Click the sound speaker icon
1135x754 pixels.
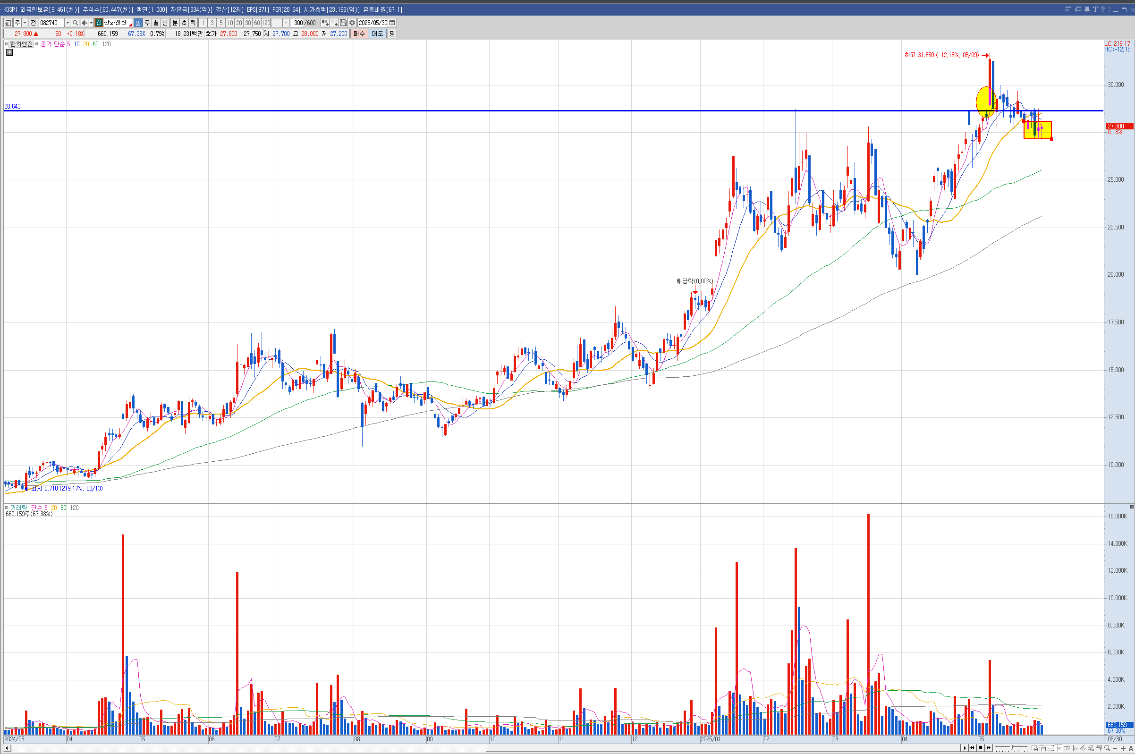(x=85, y=23)
